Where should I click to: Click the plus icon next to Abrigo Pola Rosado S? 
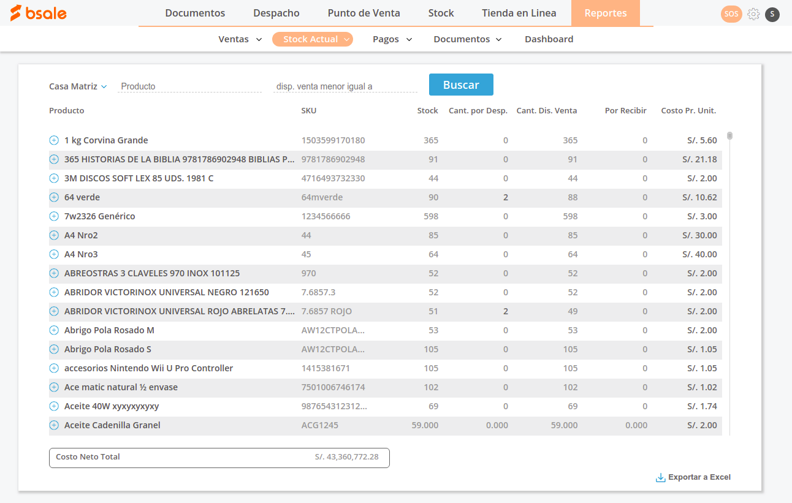click(x=53, y=349)
